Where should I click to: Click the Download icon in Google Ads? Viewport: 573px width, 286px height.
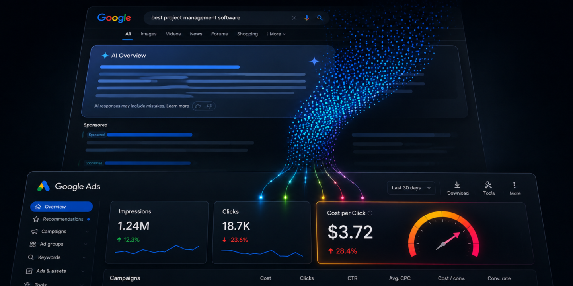[457, 185]
